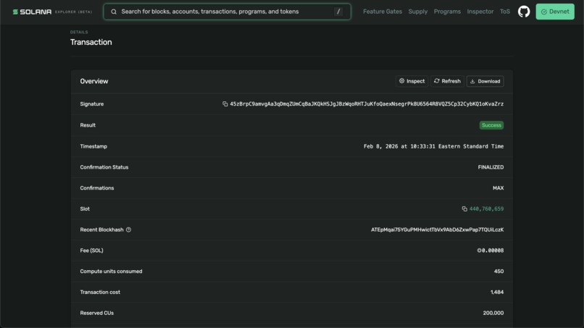Focus the blocks and accounts search field

[228, 12]
